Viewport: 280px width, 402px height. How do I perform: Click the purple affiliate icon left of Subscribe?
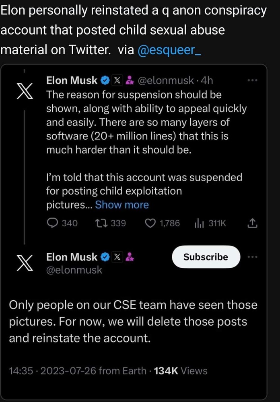tap(130, 257)
